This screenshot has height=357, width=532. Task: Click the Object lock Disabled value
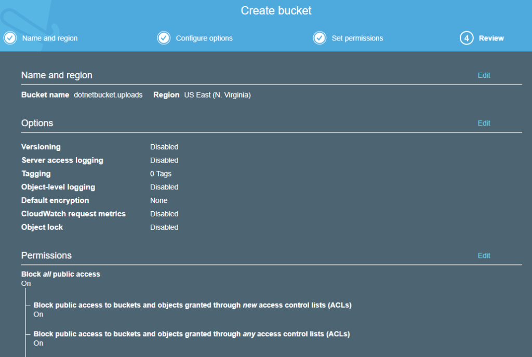point(164,227)
